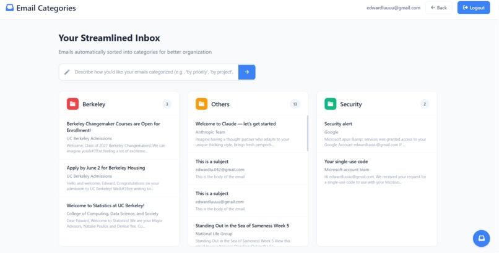Viewport: 499px width, 253px height.
Task: Click the Email Categories inbox logo icon
Action: (10, 7)
